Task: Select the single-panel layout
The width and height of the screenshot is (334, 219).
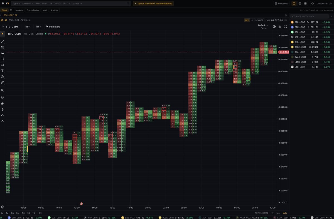Action: click(x=294, y=4)
